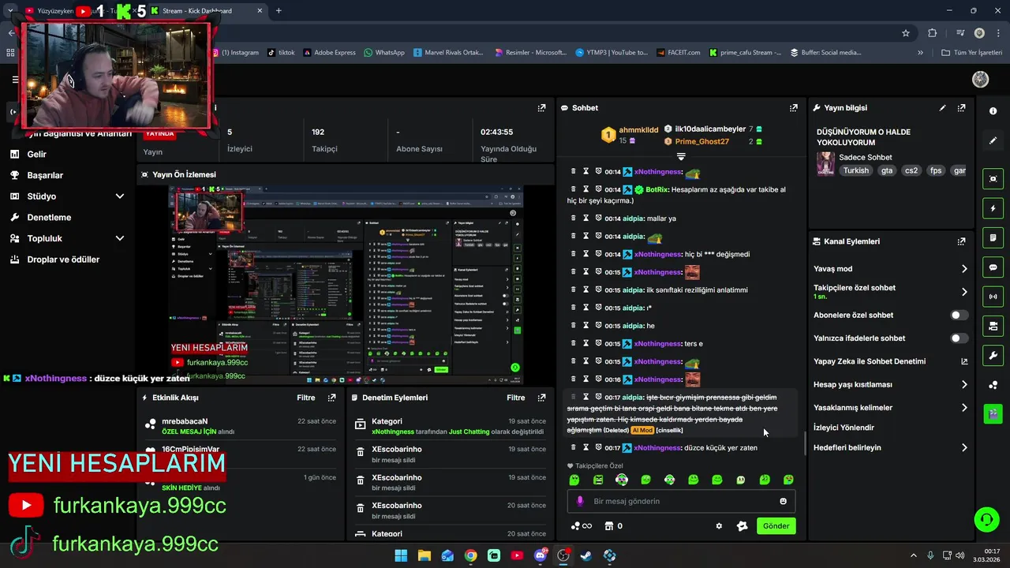Screen dimensions: 1010x568
Task: Pop out the Sohbet chat panel
Action: coord(793,108)
